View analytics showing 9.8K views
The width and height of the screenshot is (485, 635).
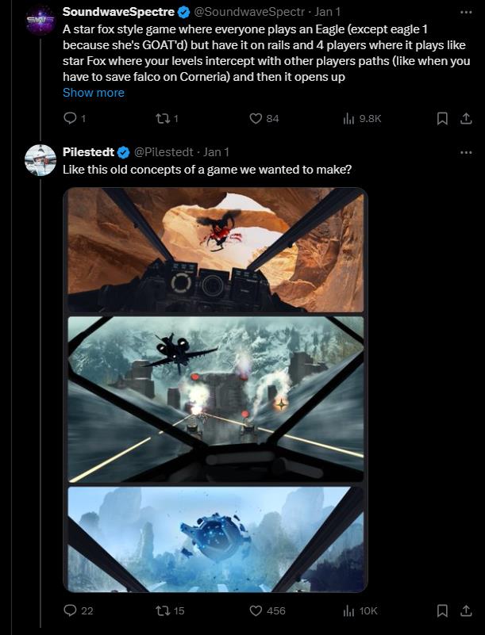pyautogui.click(x=348, y=118)
